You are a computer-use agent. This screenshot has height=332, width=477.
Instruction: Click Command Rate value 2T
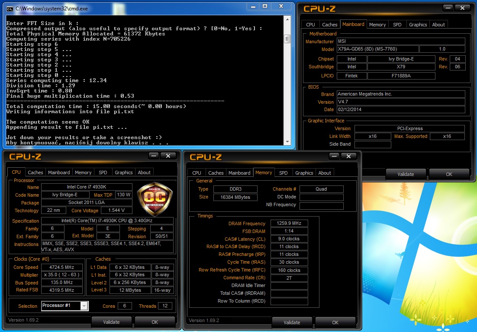point(289,278)
